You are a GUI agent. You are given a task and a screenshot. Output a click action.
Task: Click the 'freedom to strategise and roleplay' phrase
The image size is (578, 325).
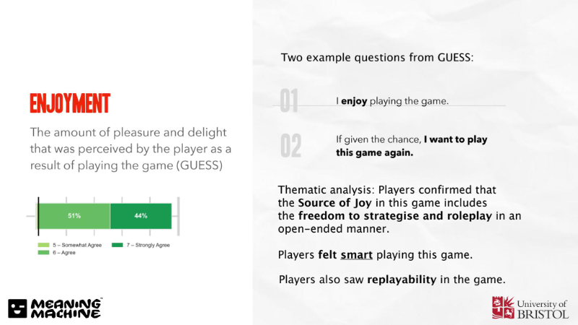point(394,216)
